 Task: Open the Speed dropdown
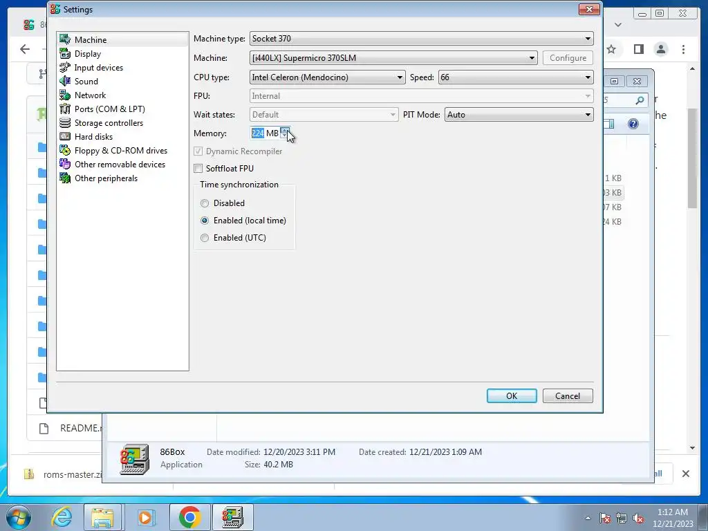[x=516, y=77]
